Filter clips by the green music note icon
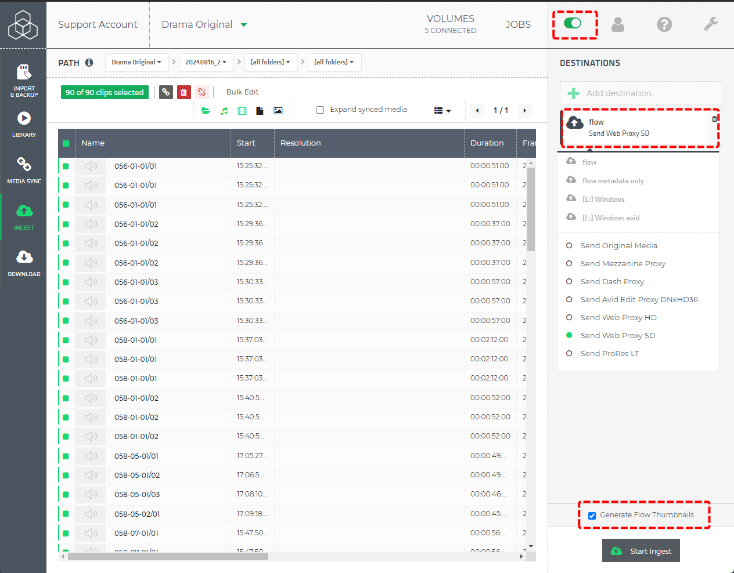 224,110
